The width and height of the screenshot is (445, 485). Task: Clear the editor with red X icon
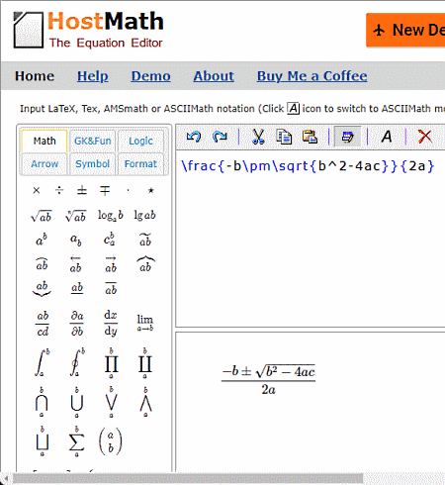[425, 137]
